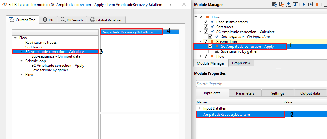Screen dimensions: 327x139
Task: Uncheck SC Amplitude correction - Apply checkbox
Action: pyautogui.click(x=210, y=46)
